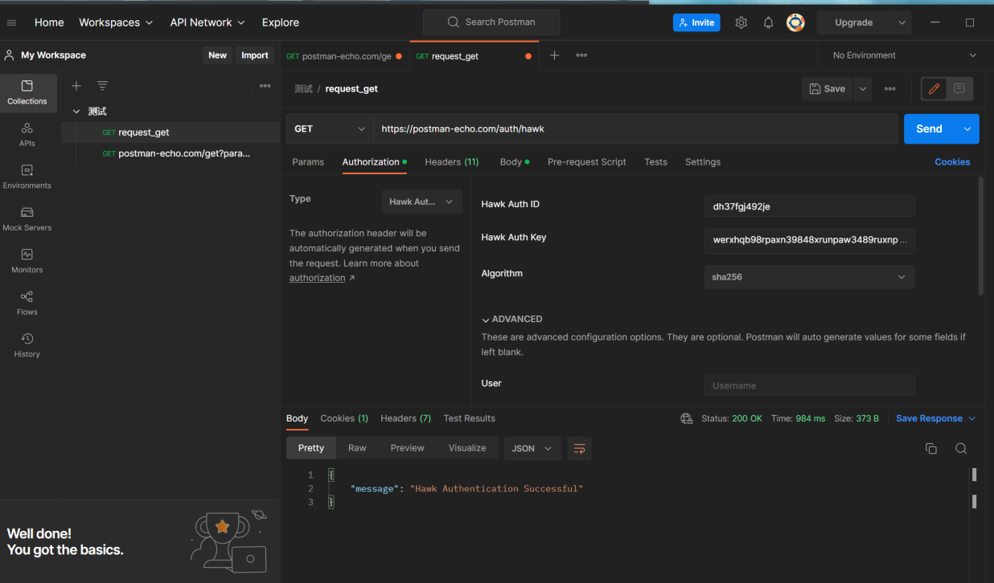
Task: Open Mock Servers sidebar panel
Action: [27, 219]
